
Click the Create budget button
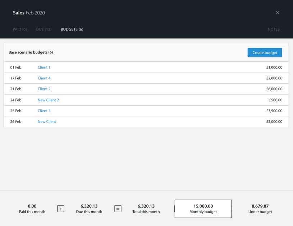[265, 52]
